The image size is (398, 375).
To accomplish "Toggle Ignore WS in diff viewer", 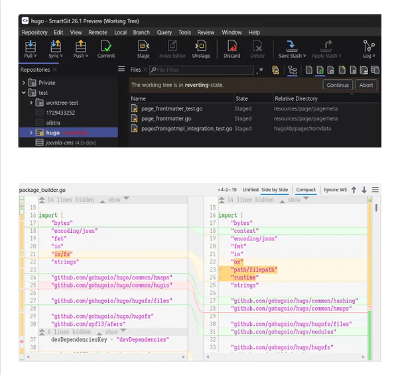I will point(335,190).
